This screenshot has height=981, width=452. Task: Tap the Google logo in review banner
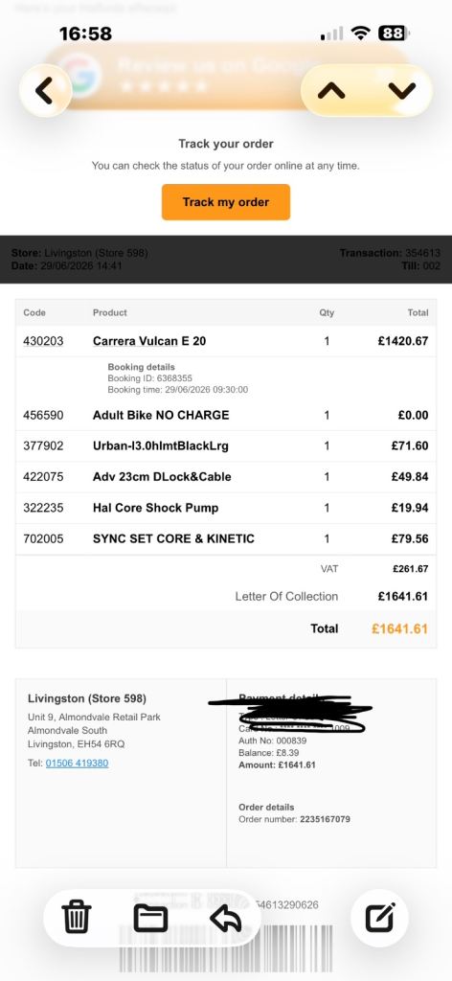[82, 74]
